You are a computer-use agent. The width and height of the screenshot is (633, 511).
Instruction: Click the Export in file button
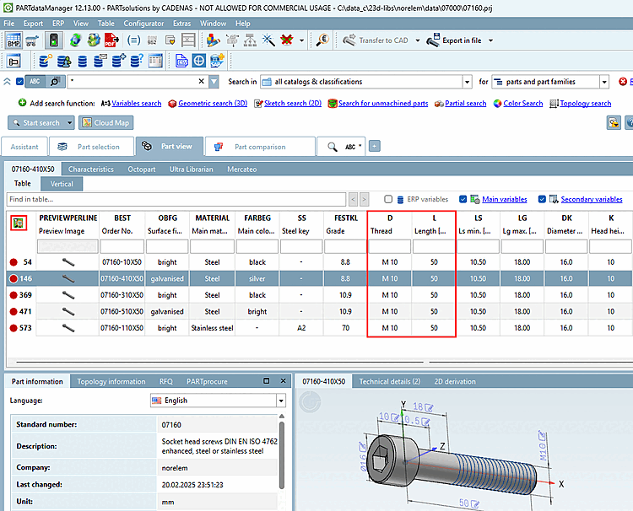(x=454, y=40)
